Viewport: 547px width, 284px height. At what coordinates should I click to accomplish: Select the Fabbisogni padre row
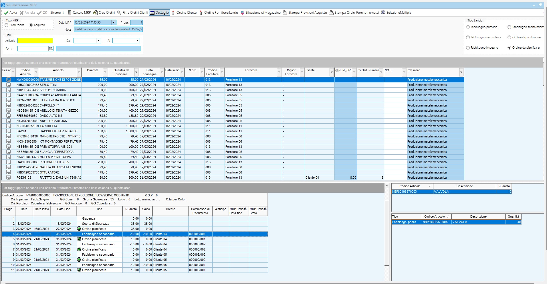tap(456, 222)
